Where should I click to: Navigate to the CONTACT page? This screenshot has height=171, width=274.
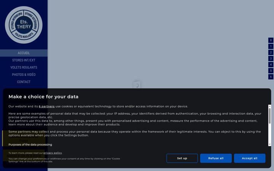tap(24, 82)
